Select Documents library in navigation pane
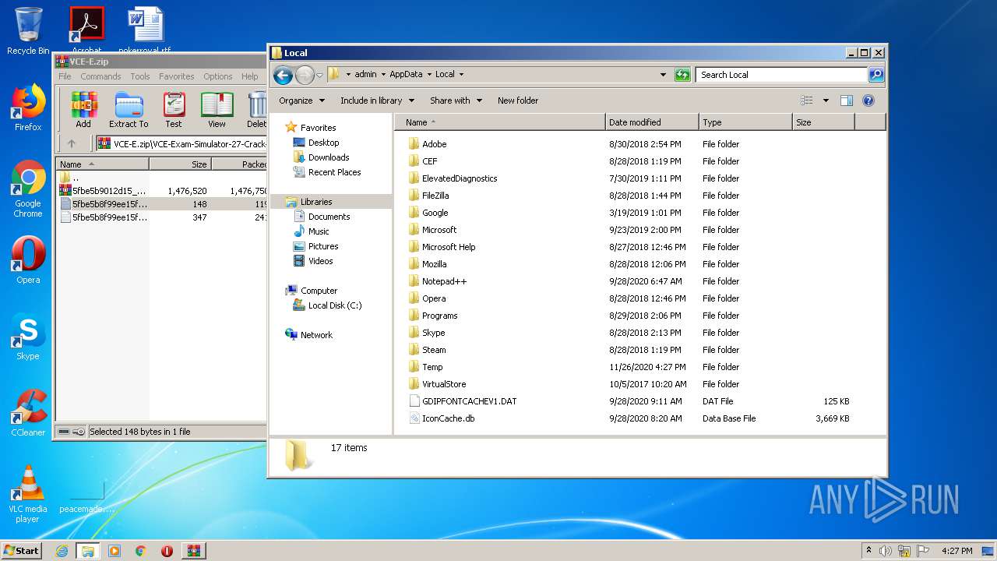Screen dimensions: 997x561 [x=329, y=217]
